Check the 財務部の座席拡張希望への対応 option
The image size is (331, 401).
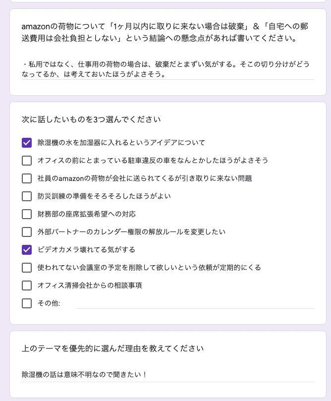point(27,214)
